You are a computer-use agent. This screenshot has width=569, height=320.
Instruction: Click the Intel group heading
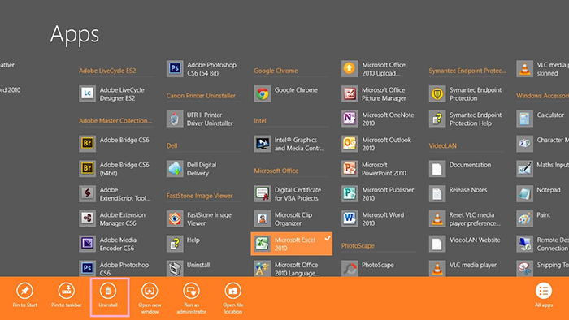pyautogui.click(x=260, y=121)
